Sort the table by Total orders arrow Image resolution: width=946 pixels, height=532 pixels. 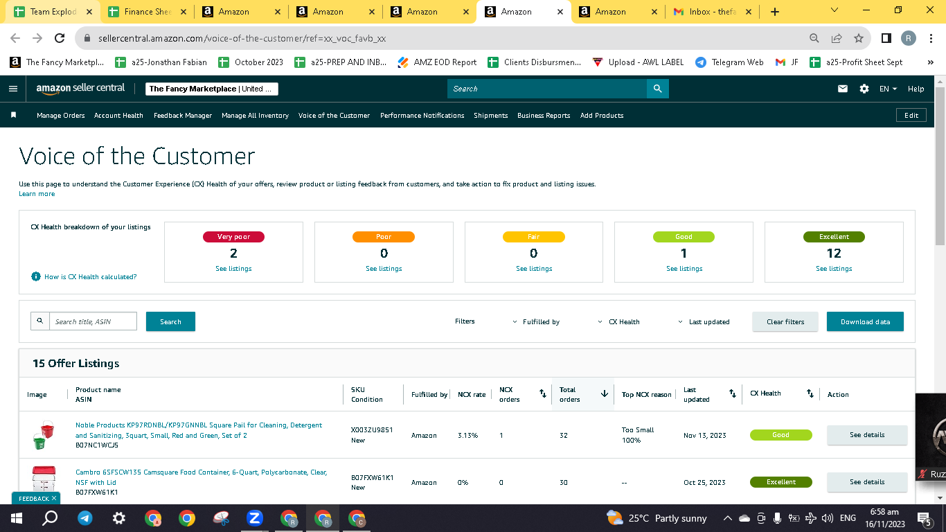tap(604, 393)
